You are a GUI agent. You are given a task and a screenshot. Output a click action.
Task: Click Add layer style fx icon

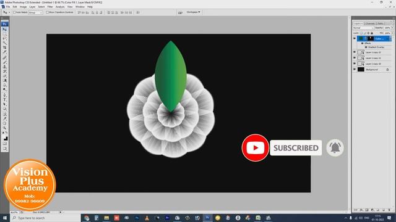click(361, 210)
